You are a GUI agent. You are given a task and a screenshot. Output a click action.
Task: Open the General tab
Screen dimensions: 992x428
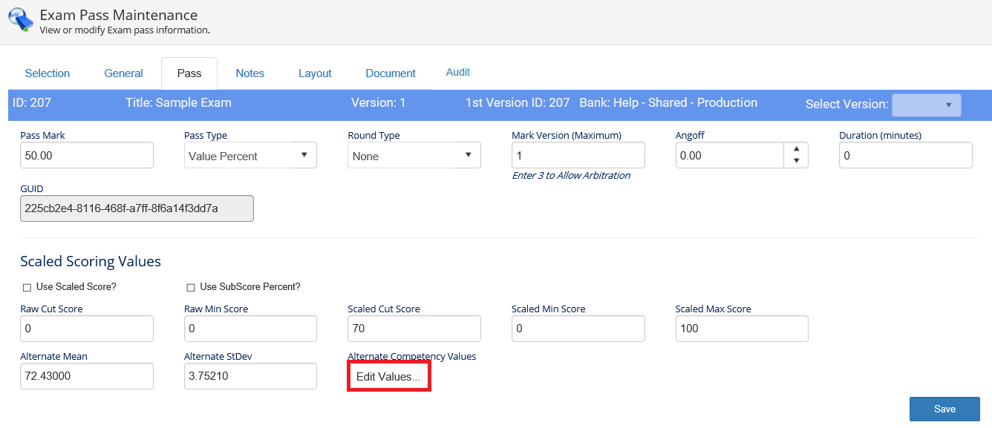123,73
